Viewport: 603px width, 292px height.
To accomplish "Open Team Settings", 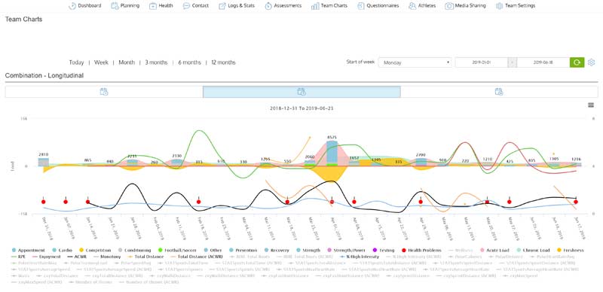I will click(x=516, y=6).
